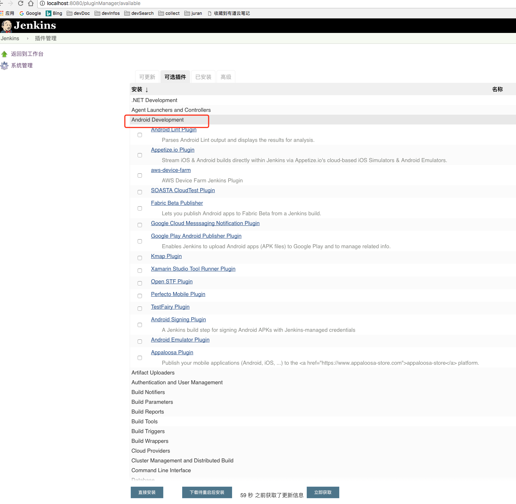The image size is (516, 504).
Task: Expand the Build Wrappers category
Action: point(150,441)
